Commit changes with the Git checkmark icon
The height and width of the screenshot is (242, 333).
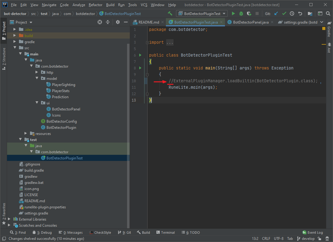(284, 14)
